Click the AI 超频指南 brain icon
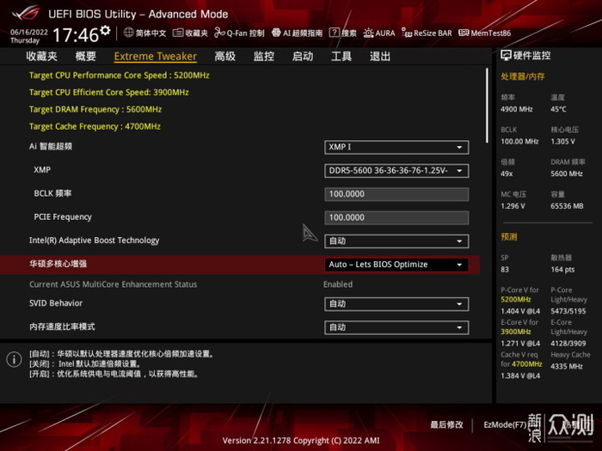The image size is (602, 451). tap(276, 33)
